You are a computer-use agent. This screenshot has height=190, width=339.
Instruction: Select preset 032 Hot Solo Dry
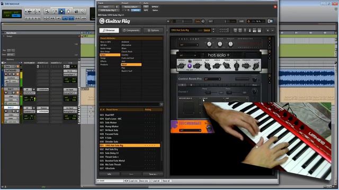pyautogui.click(x=130, y=149)
